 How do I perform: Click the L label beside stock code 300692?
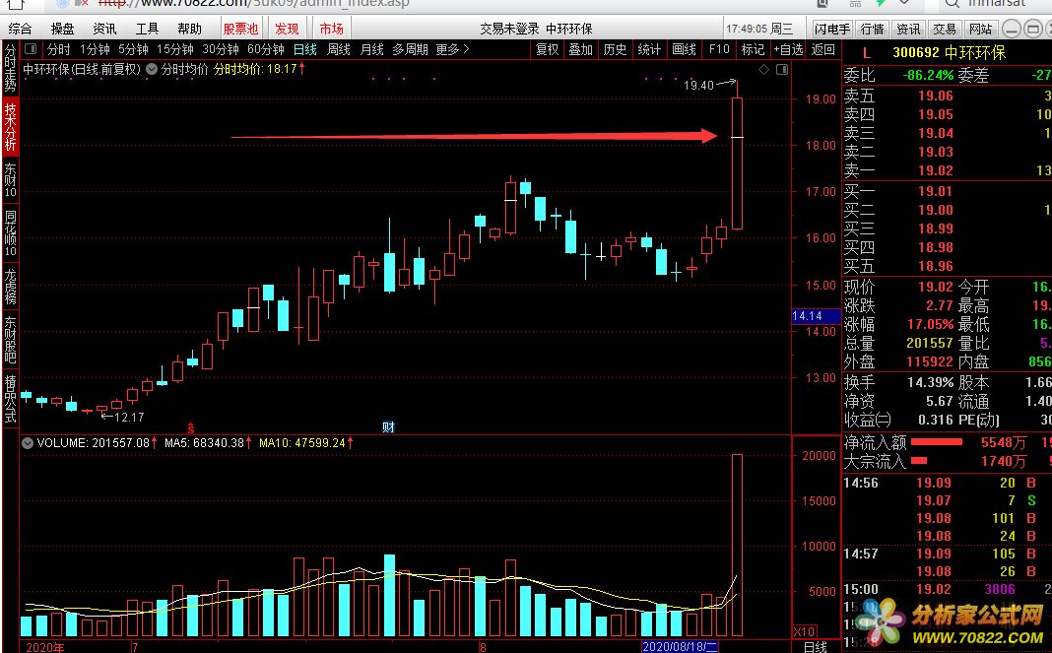click(x=867, y=53)
